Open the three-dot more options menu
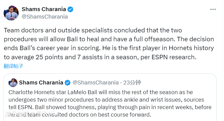Viewport: 224px width, 121px height. tap(213, 9)
